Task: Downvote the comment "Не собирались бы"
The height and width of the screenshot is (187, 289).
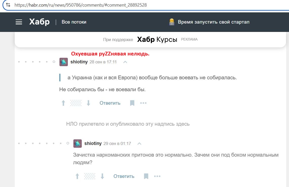Action: click(x=88, y=103)
